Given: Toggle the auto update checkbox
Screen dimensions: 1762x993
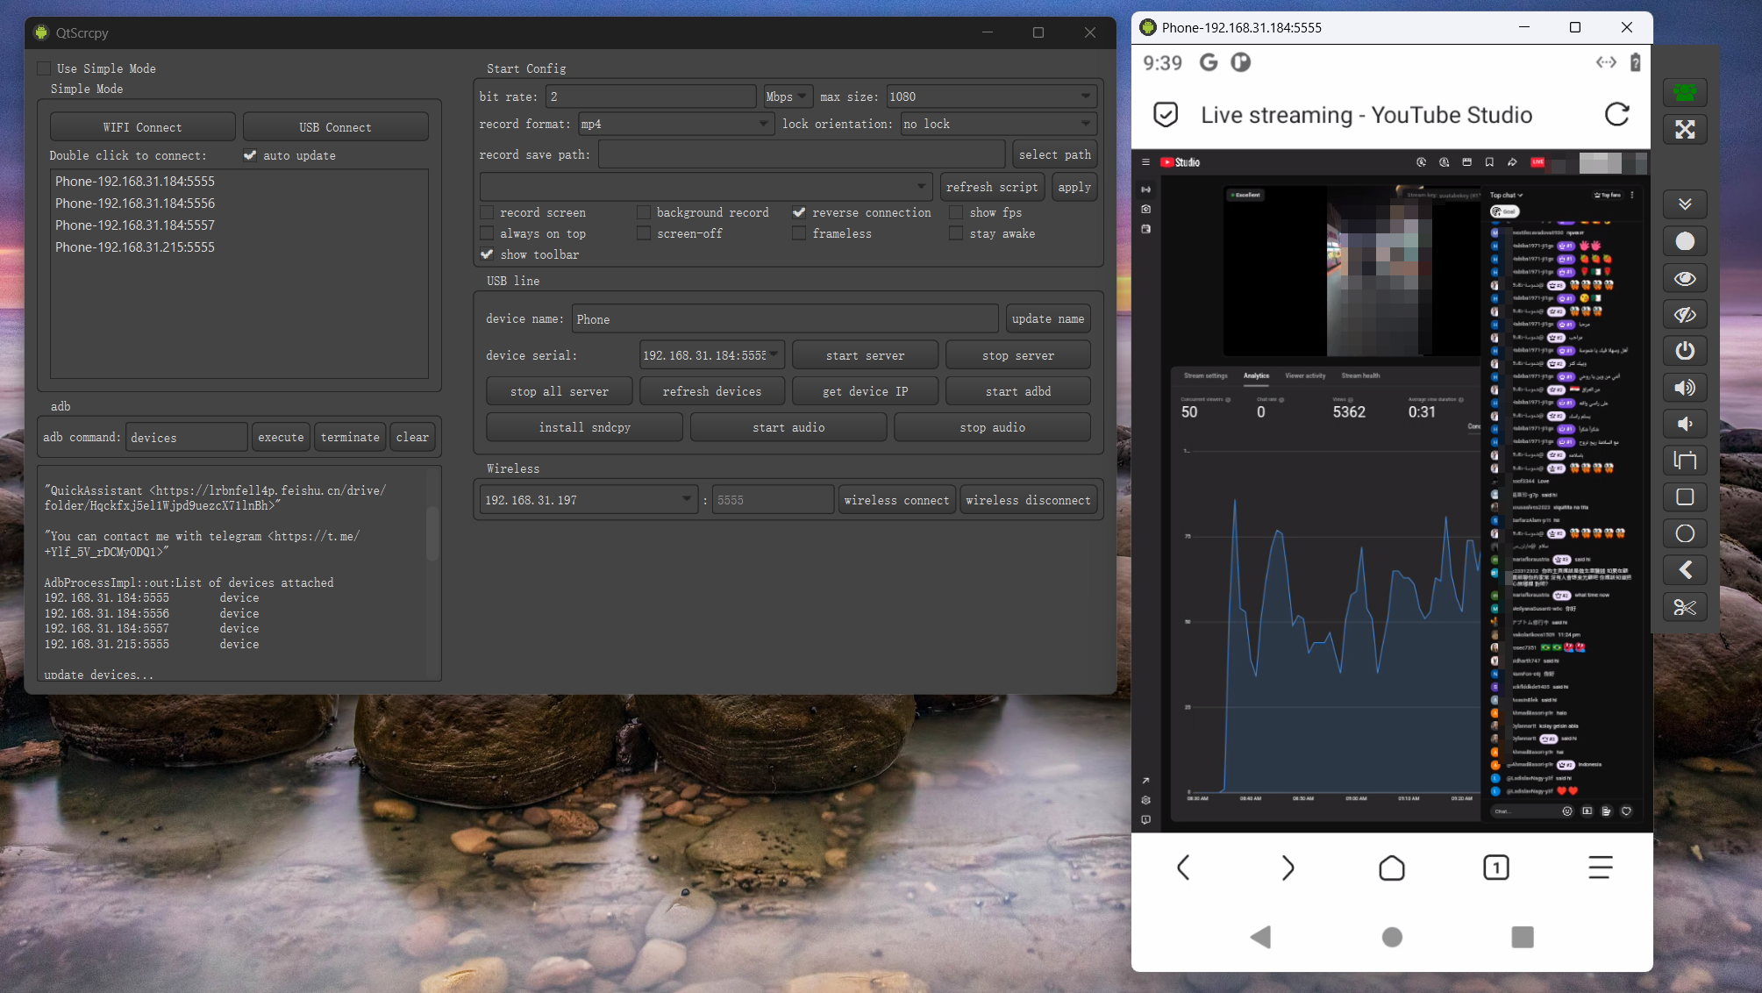Looking at the screenshot, I should pos(250,156).
